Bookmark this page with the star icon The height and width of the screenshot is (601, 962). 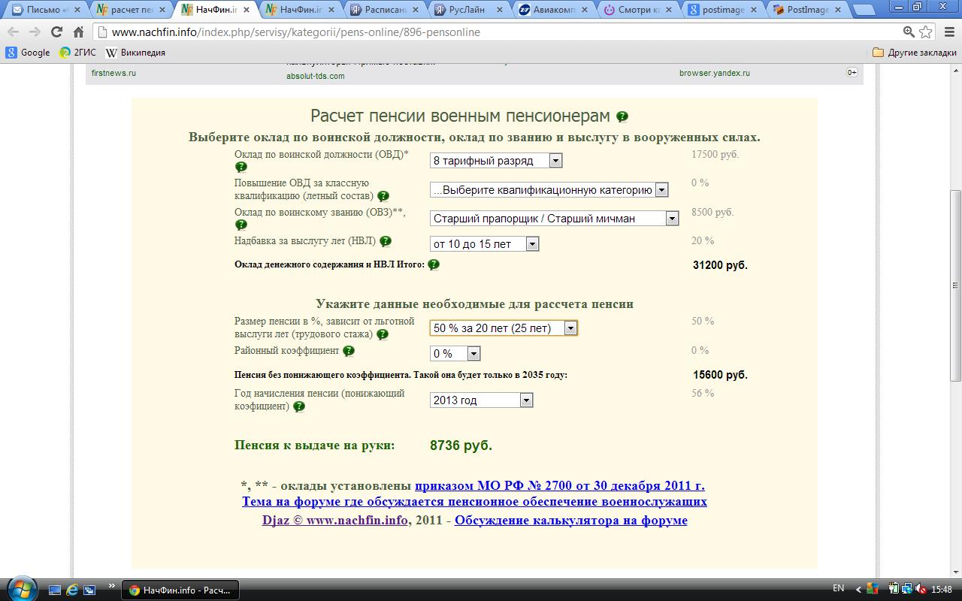point(926,32)
